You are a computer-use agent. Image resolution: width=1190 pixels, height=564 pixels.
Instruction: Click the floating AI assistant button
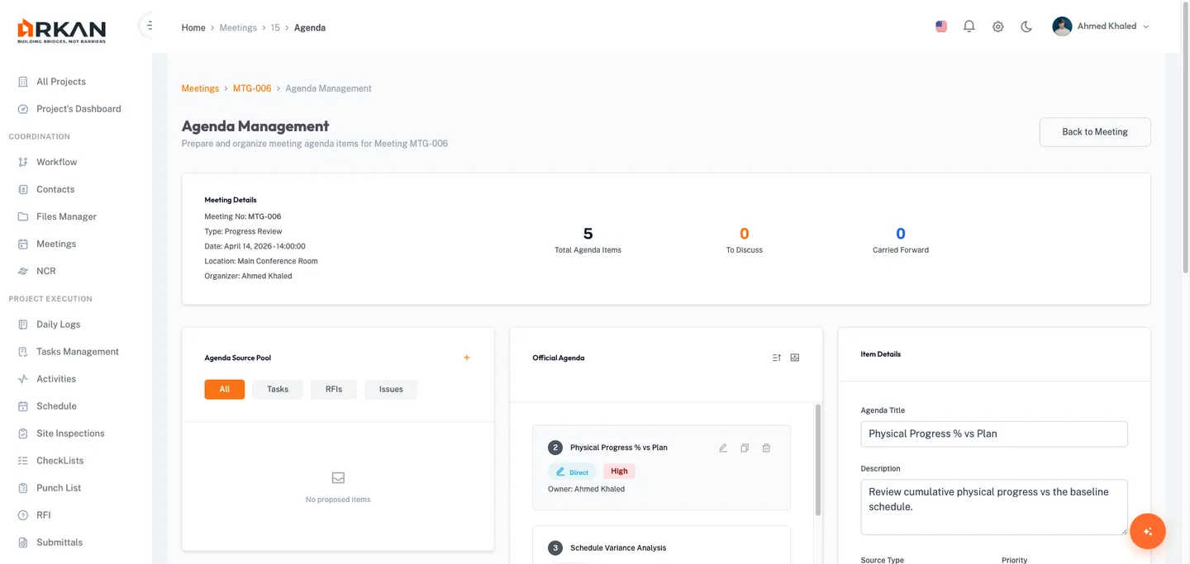tap(1147, 531)
